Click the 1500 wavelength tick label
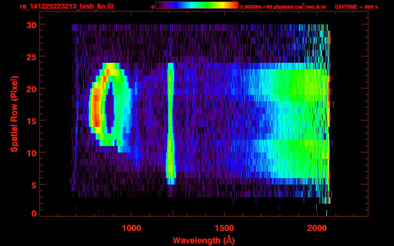The width and height of the screenshot is (394, 246). [x=224, y=228]
